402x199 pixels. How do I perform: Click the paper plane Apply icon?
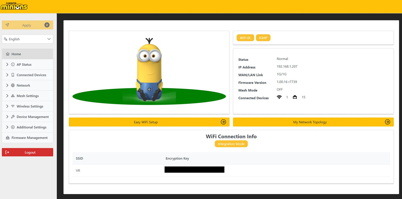7,25
